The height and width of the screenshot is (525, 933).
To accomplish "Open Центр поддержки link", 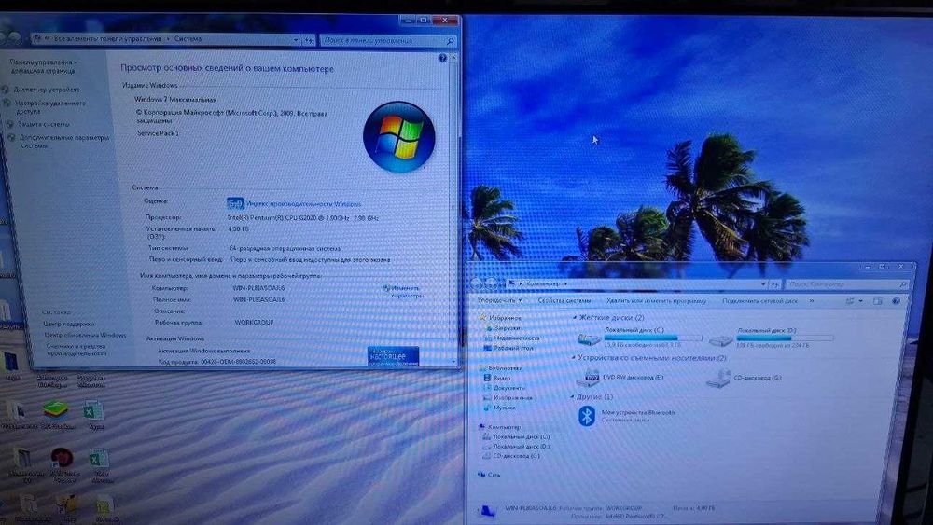I will pyautogui.click(x=68, y=324).
